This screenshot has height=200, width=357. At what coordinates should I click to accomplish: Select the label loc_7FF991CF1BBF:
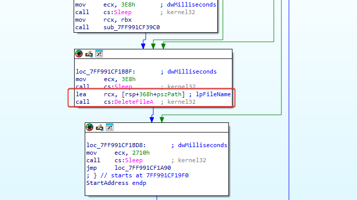105,72
